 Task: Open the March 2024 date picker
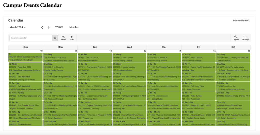click(x=18, y=27)
